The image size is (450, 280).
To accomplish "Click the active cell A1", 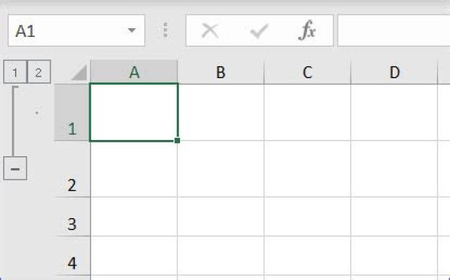I will click(x=134, y=112).
